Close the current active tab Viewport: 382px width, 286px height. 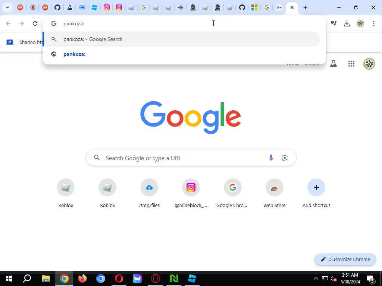click(x=292, y=7)
